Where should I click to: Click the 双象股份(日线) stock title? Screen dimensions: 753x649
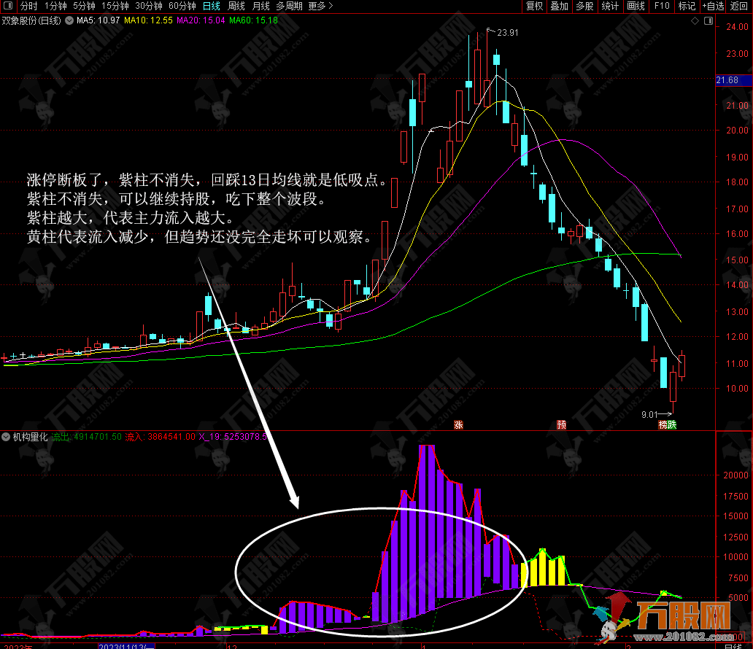point(31,20)
